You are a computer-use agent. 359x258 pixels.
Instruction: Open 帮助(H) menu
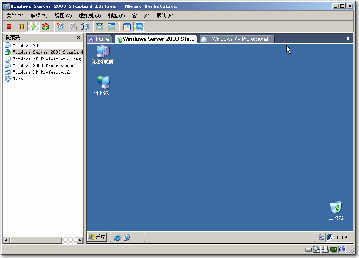coord(165,15)
